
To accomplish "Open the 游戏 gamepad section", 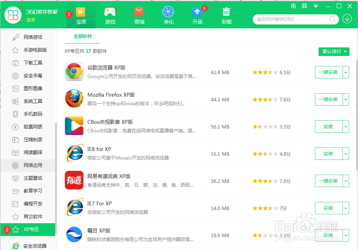I will [110, 16].
